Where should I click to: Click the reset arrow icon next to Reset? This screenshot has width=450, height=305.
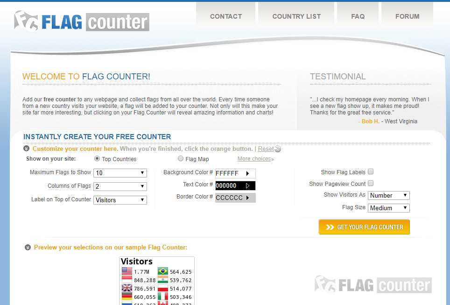pyautogui.click(x=278, y=149)
